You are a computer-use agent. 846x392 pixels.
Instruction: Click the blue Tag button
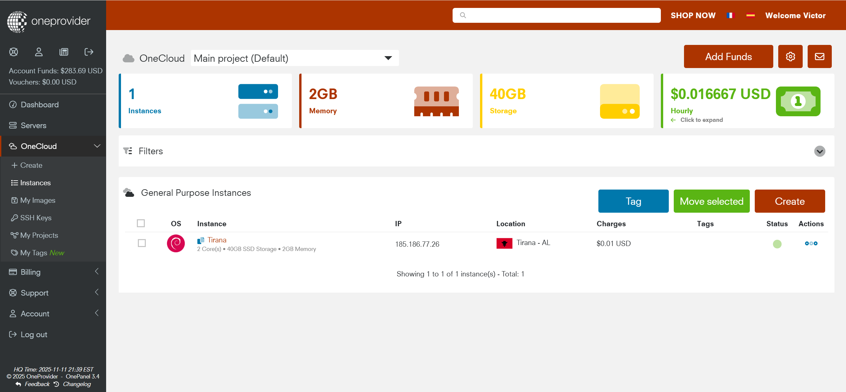633,201
